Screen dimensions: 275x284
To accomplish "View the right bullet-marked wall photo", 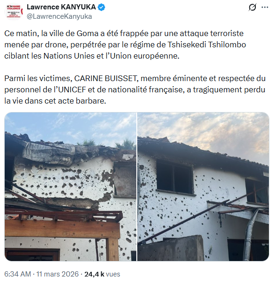I will pyautogui.click(x=203, y=187).
